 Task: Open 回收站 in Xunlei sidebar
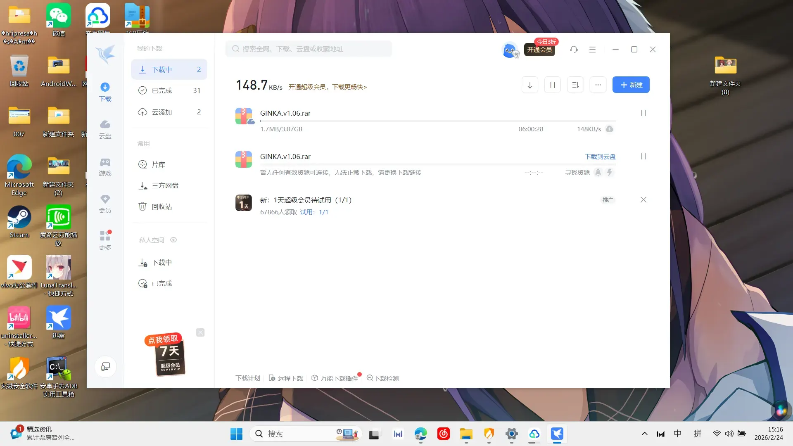pyautogui.click(x=169, y=206)
